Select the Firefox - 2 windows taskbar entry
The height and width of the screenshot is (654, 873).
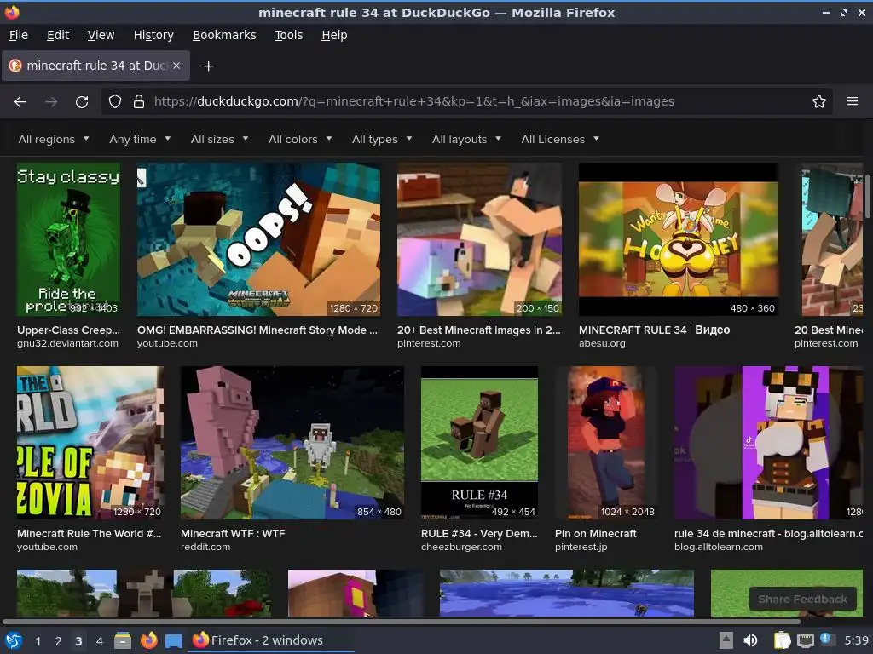pos(272,640)
